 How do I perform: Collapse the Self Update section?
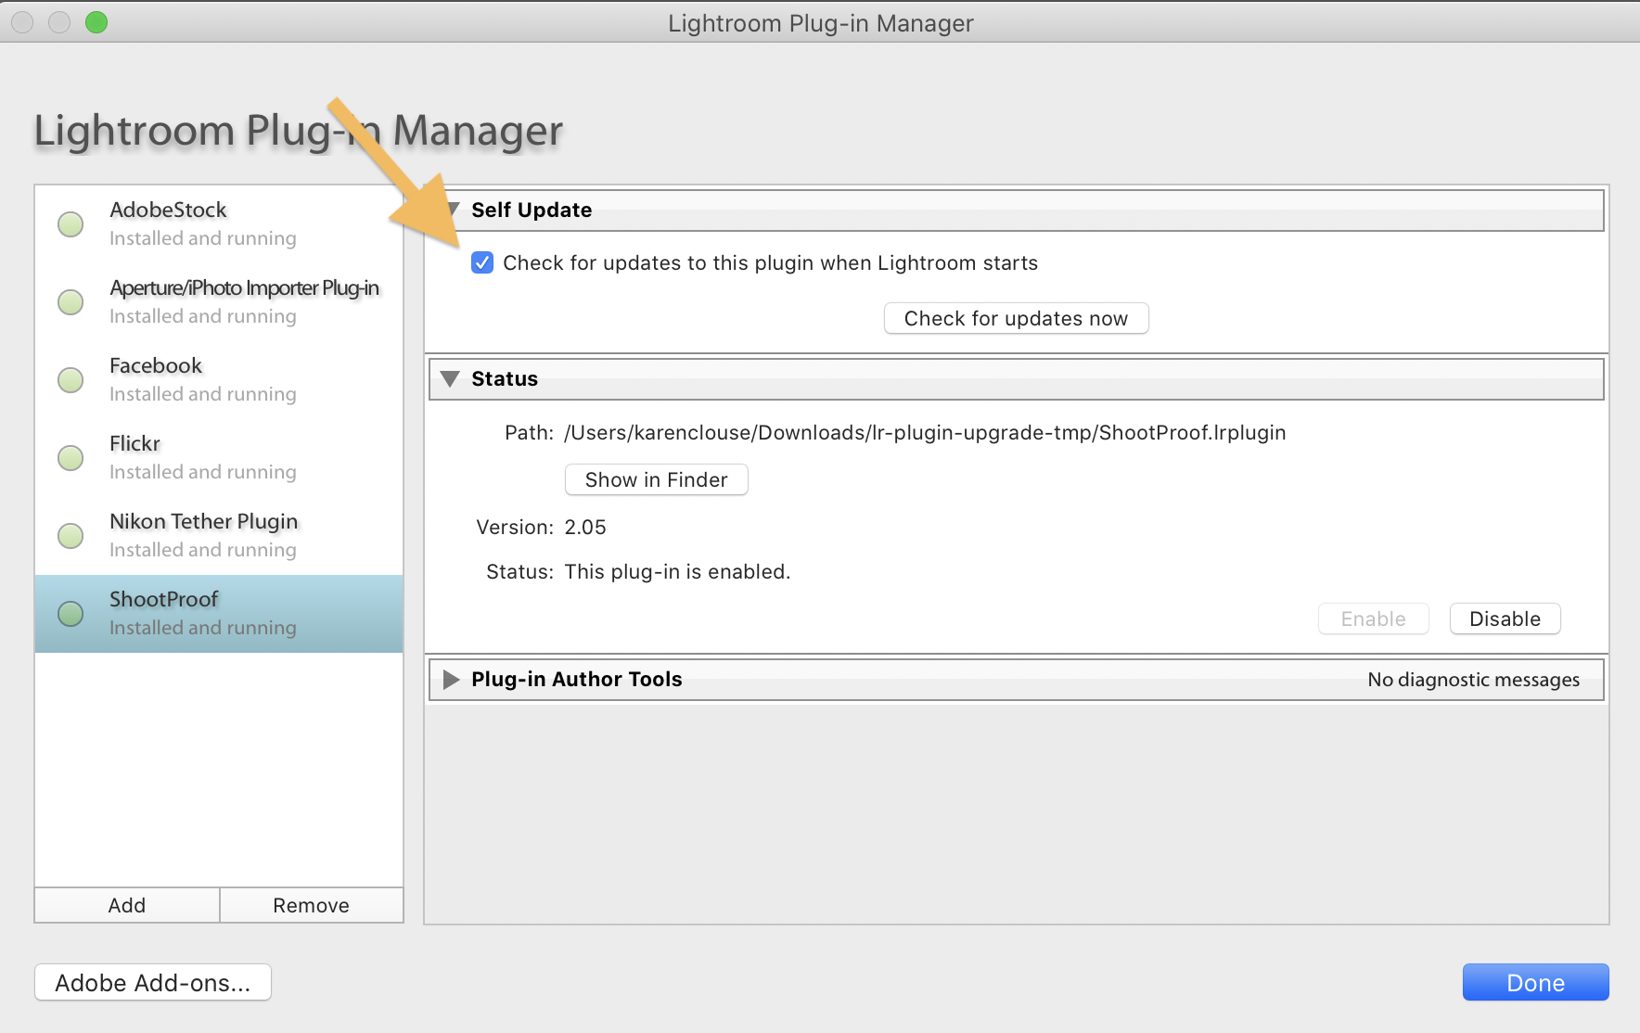click(453, 210)
